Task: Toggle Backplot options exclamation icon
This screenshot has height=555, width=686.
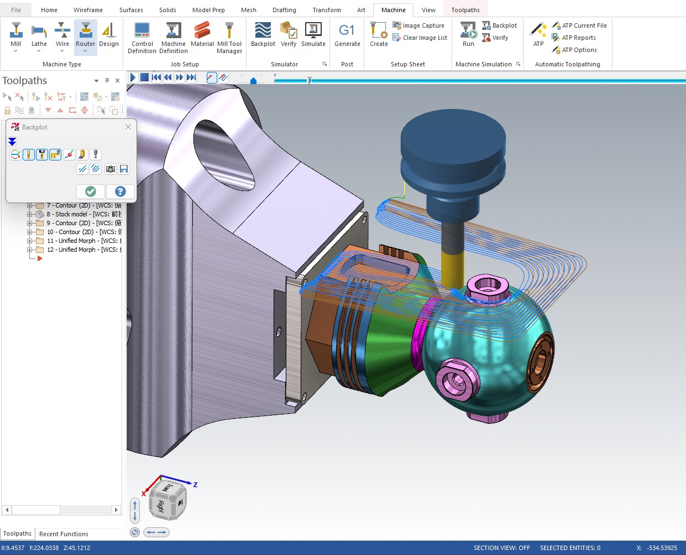Action: point(95,154)
